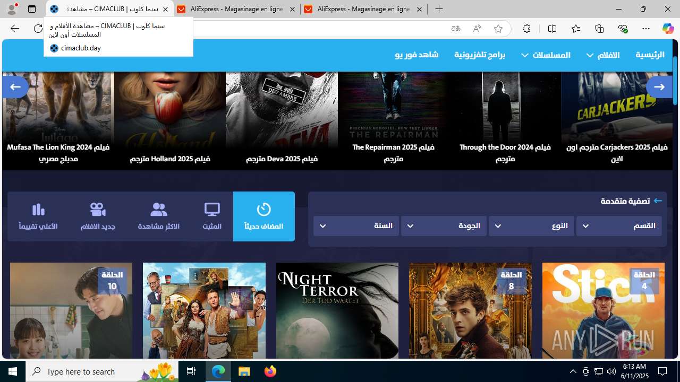Open the السنة year dropdown
Screen dimensions: 680x382
pyautogui.click(x=356, y=226)
